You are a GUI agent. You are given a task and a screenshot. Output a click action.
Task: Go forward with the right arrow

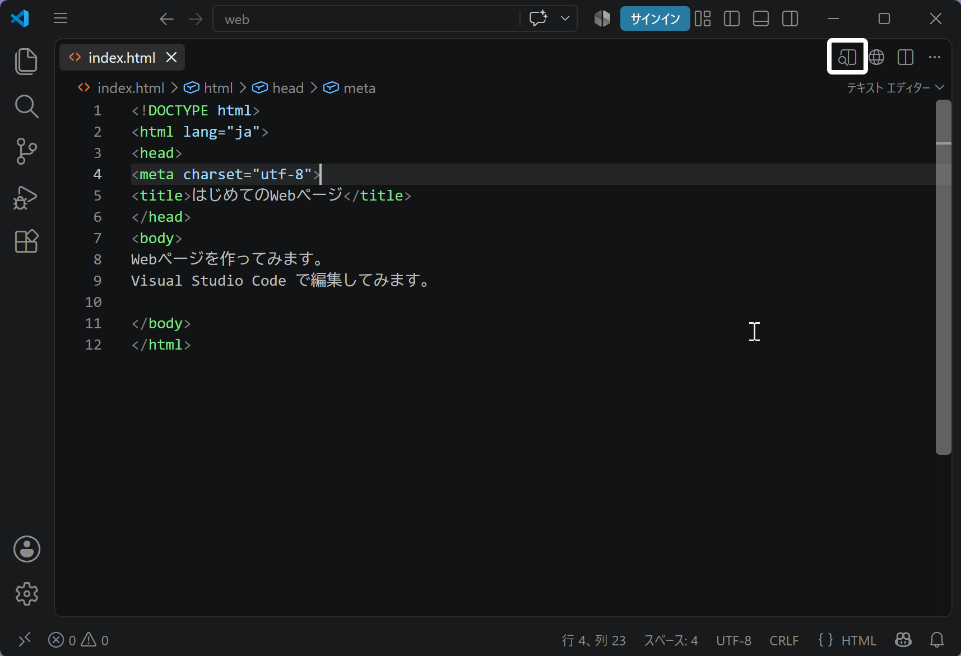tap(196, 19)
